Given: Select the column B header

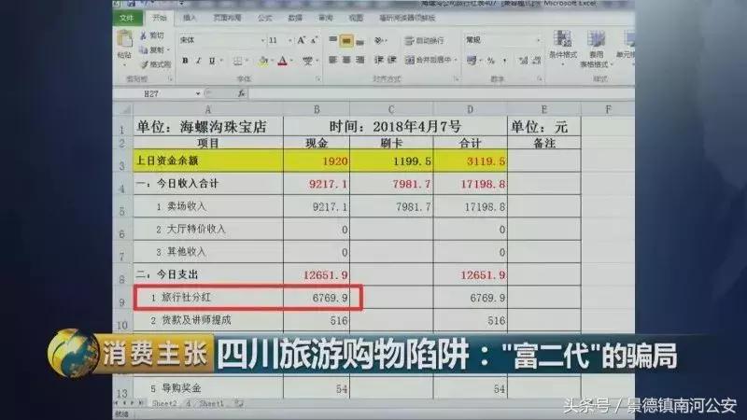Looking at the screenshot, I should tap(317, 109).
